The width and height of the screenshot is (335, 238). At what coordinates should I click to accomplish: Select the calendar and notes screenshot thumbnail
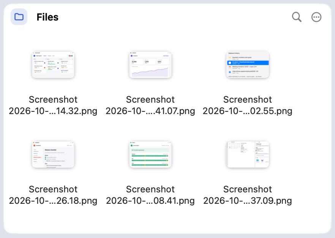click(248, 154)
